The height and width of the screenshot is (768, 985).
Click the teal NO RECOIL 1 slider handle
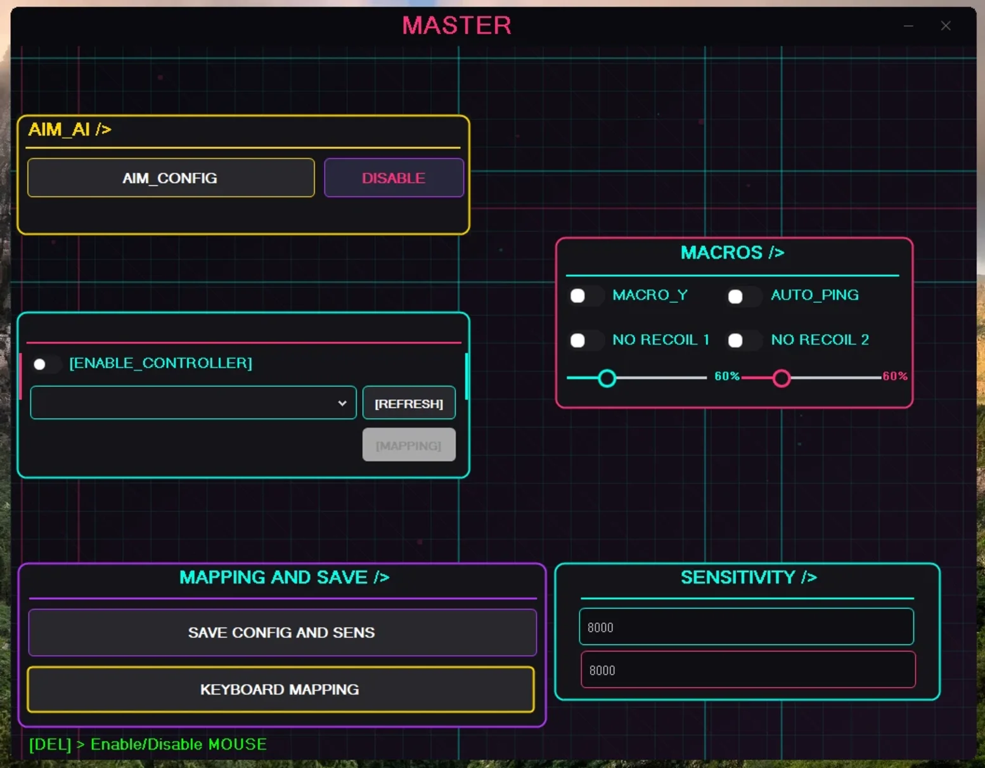607,378
